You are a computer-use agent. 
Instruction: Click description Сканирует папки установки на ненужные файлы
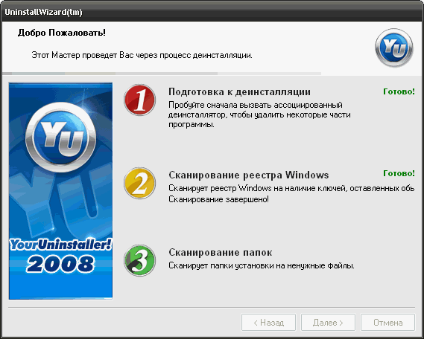[262, 265]
